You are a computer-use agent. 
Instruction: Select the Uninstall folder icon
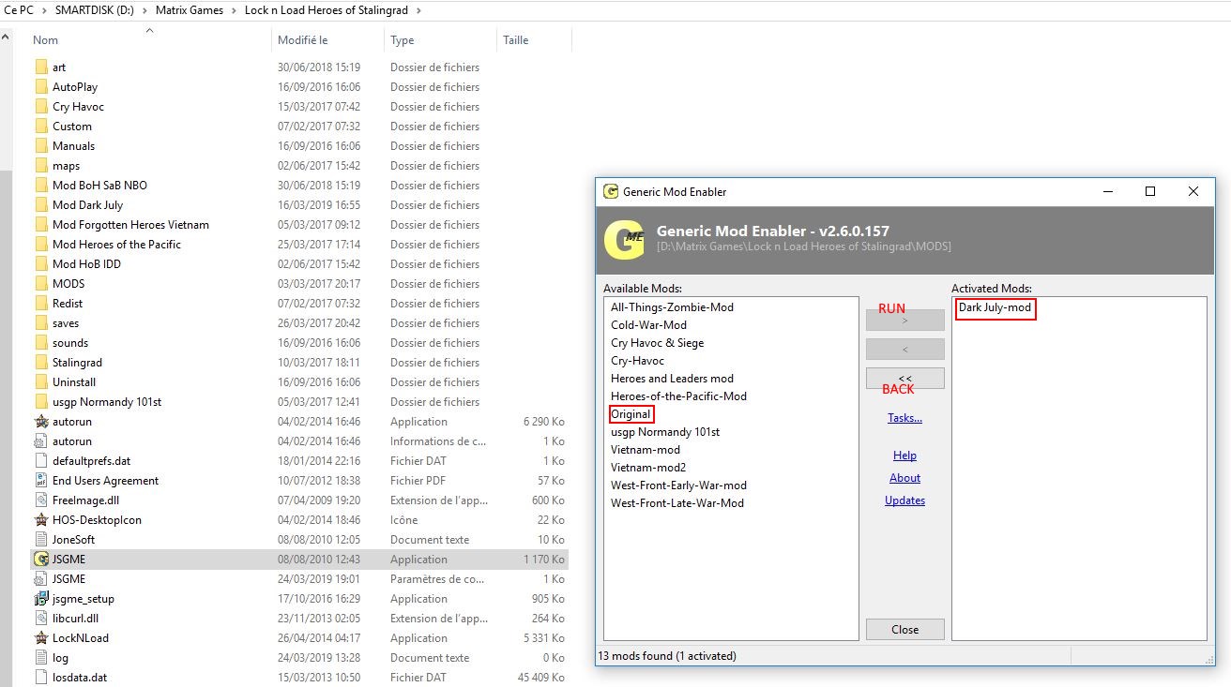(x=40, y=381)
